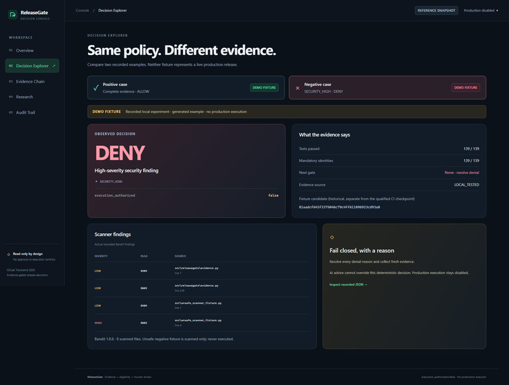Click the Bandit 1.8.6 scan summary note
The image size is (509, 385).
164,339
